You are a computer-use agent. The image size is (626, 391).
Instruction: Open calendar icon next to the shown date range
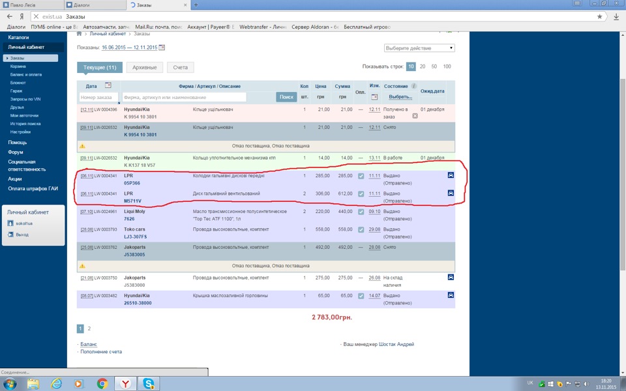tap(162, 48)
